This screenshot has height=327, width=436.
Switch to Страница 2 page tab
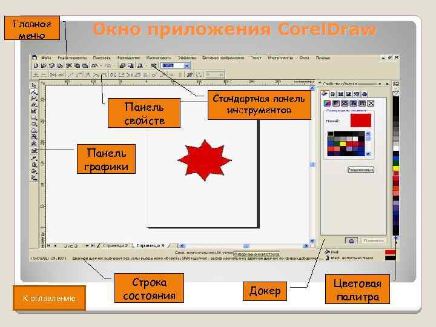[115, 245]
